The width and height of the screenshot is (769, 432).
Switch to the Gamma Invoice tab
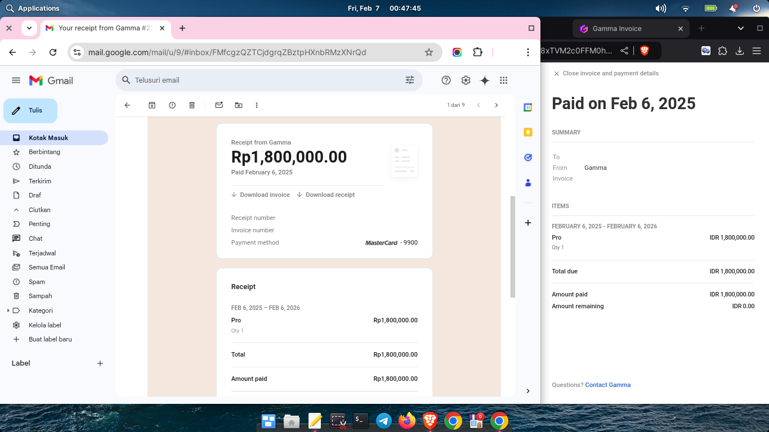(616, 29)
